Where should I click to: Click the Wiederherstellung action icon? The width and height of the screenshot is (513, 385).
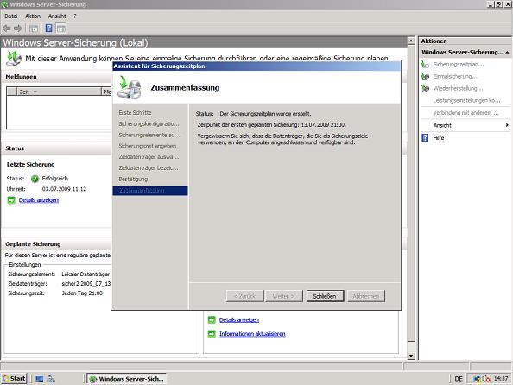pyautogui.click(x=425, y=88)
